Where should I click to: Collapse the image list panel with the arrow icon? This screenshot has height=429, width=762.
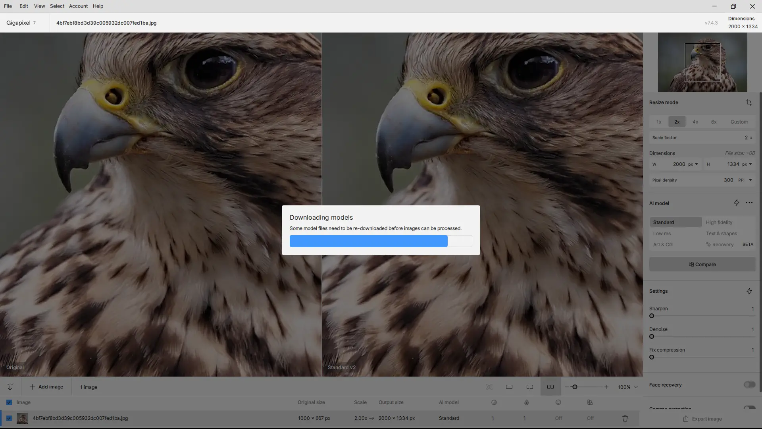tap(10, 387)
